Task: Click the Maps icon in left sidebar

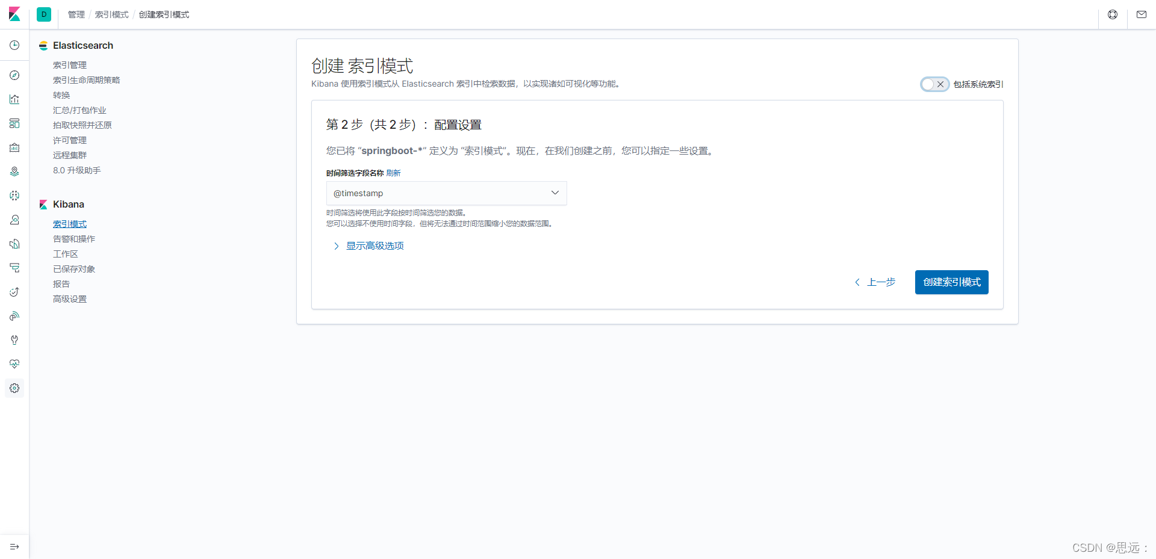Action: (x=14, y=171)
